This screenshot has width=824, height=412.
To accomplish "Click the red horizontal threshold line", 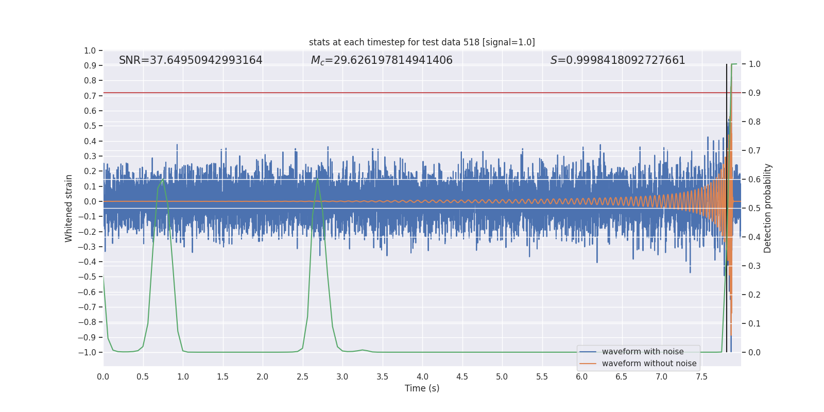I will click(412, 93).
